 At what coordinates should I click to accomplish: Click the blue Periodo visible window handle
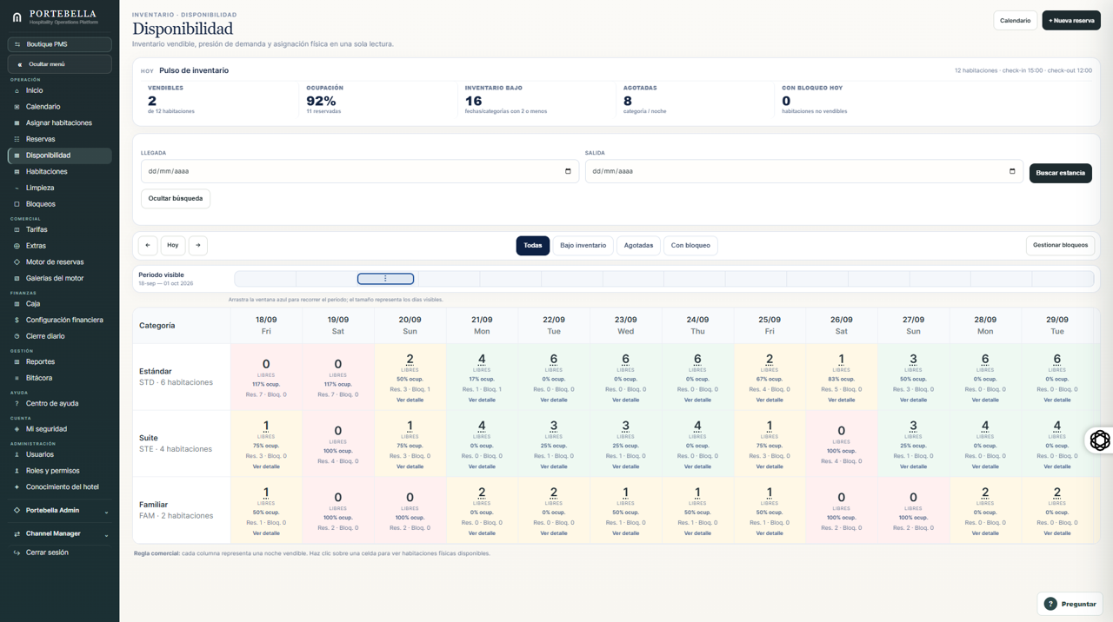point(386,279)
